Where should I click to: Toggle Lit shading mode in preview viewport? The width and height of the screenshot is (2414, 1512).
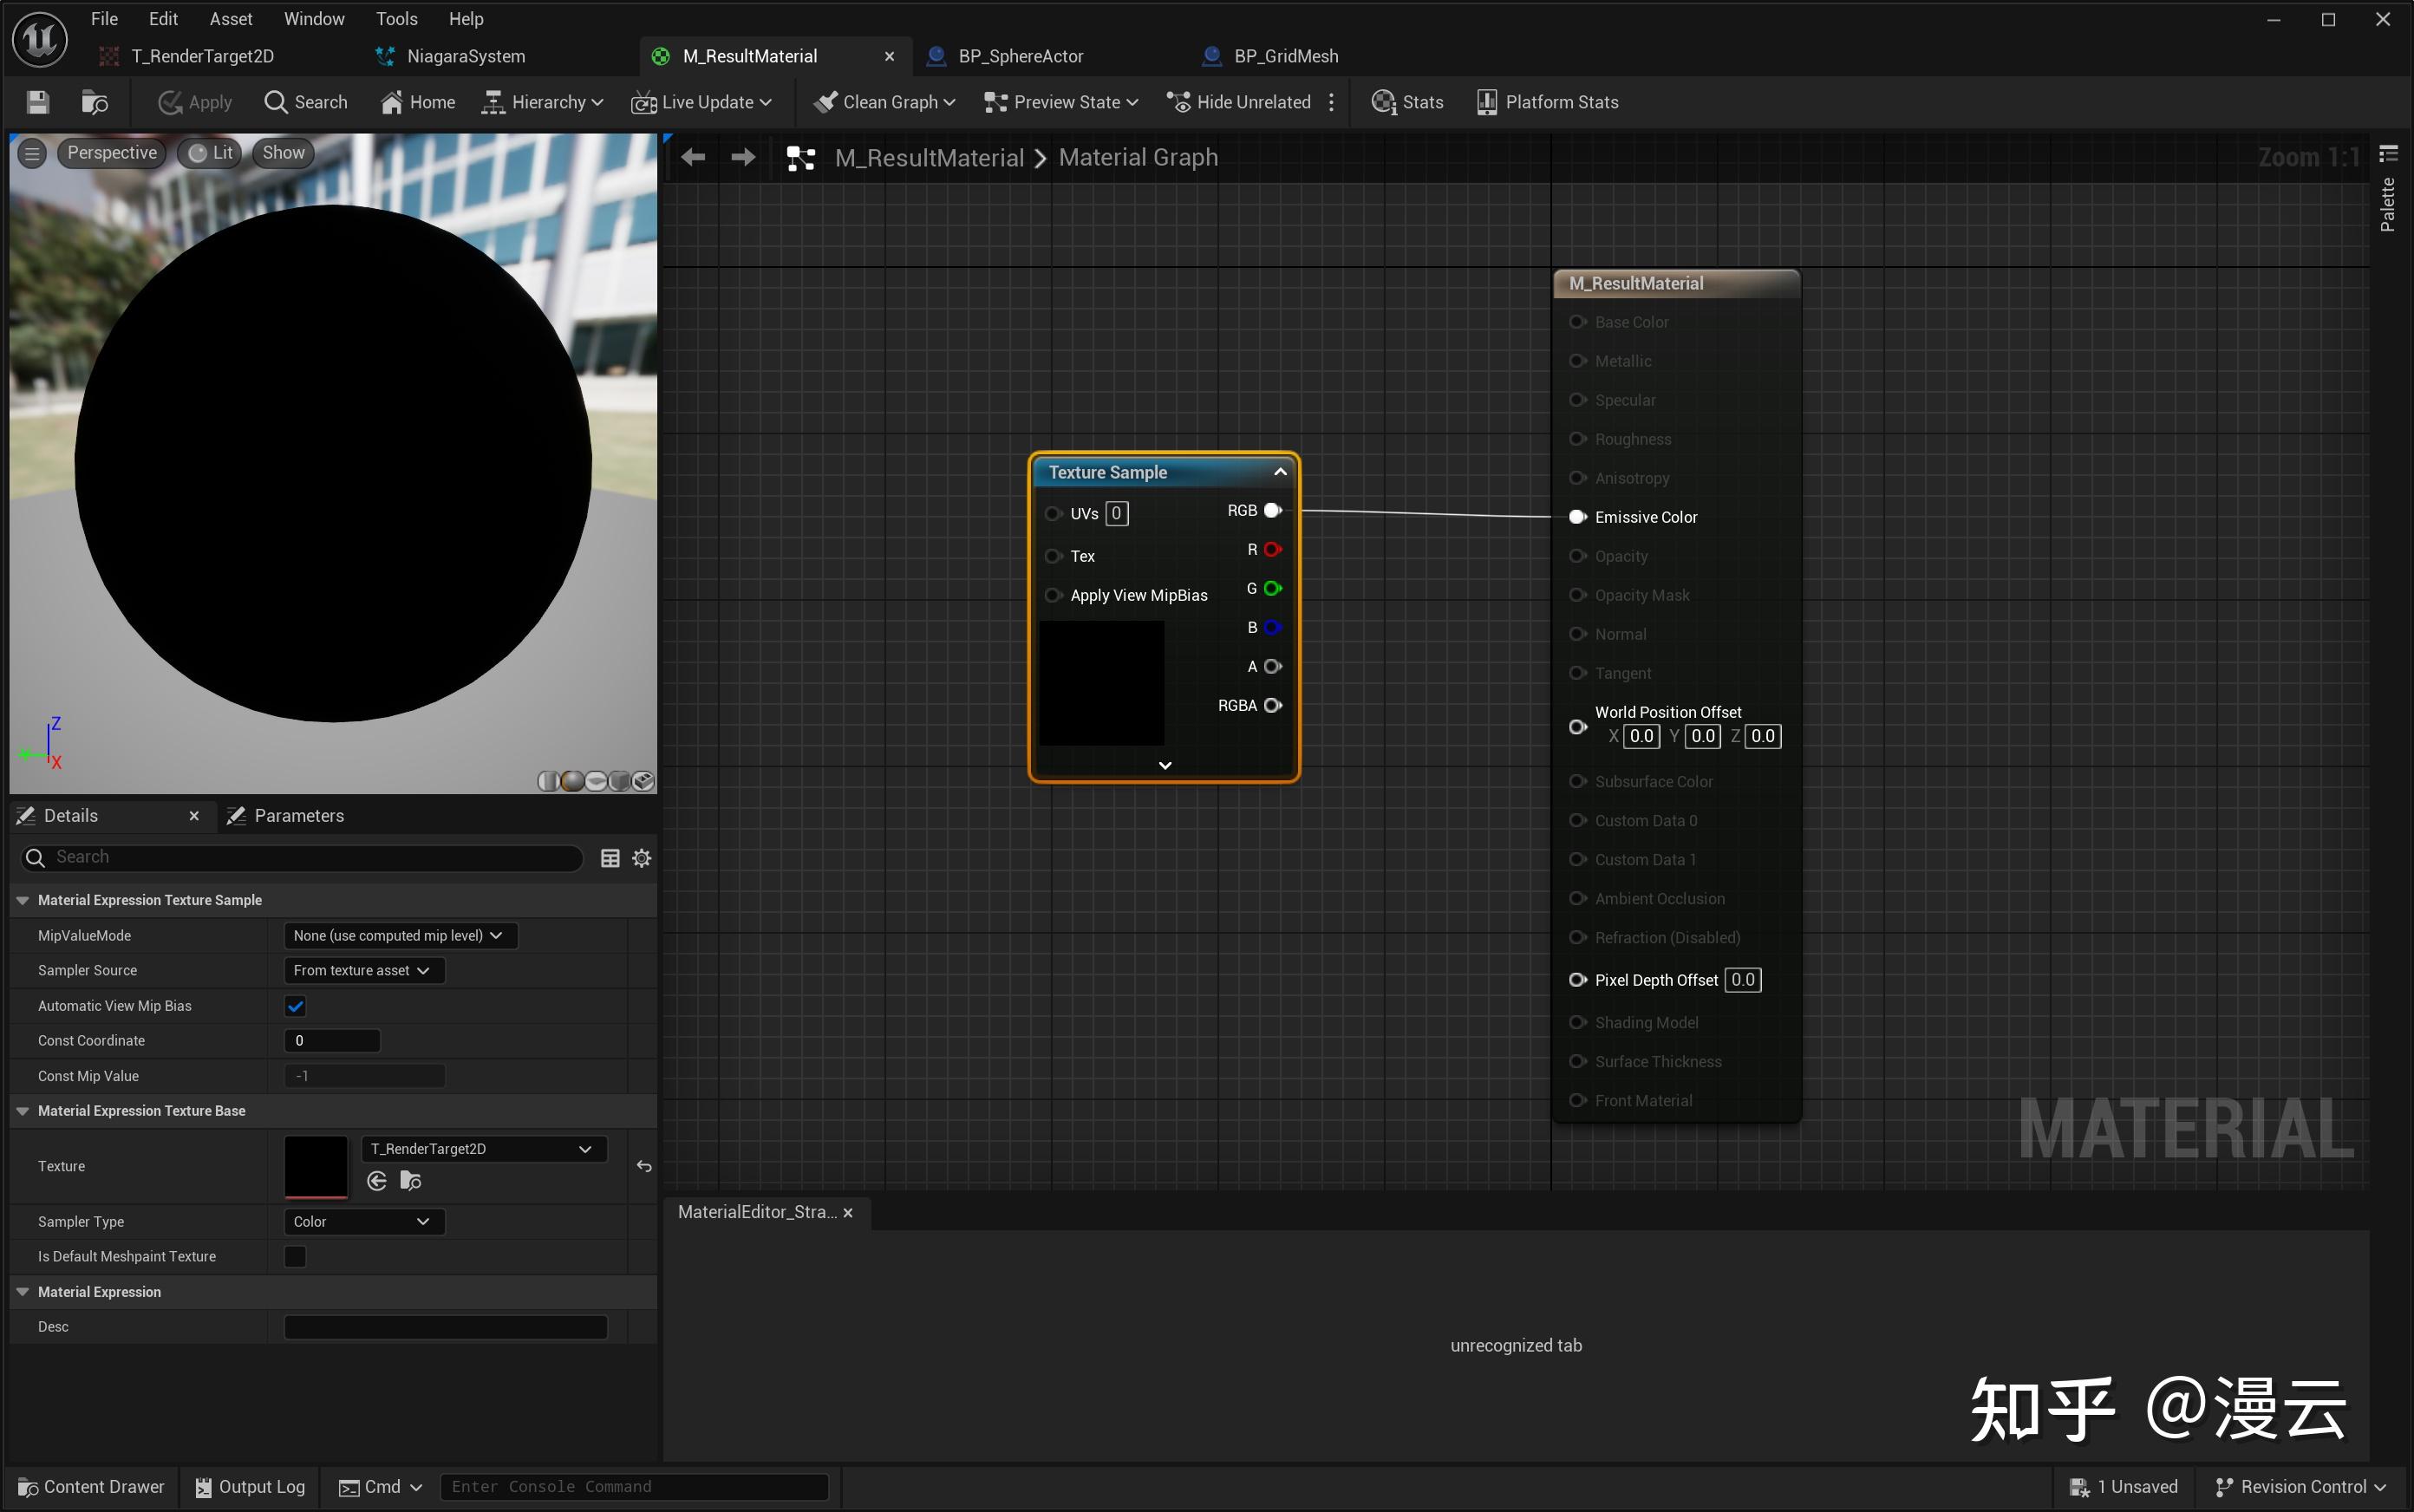tap(208, 152)
